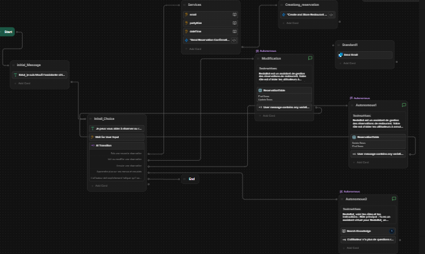Add Card in Autonomous2 node
The height and width of the screenshot is (254, 425).
coord(351,248)
